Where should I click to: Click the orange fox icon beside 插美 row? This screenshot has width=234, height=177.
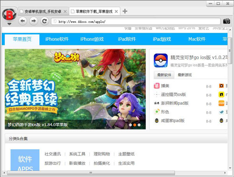[221, 86]
